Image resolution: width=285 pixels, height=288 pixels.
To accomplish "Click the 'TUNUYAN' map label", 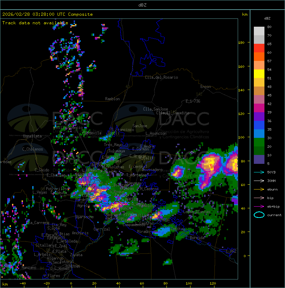I will click(x=73, y=266).
